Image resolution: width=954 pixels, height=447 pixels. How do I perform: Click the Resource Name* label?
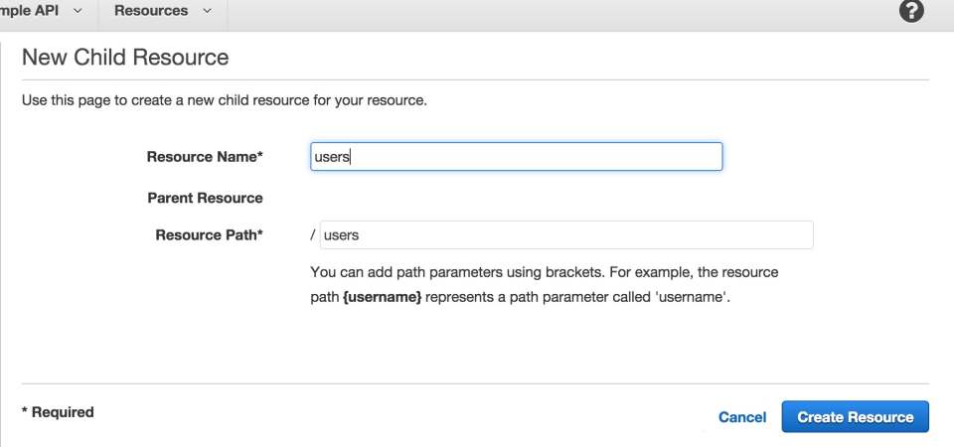[x=205, y=157]
